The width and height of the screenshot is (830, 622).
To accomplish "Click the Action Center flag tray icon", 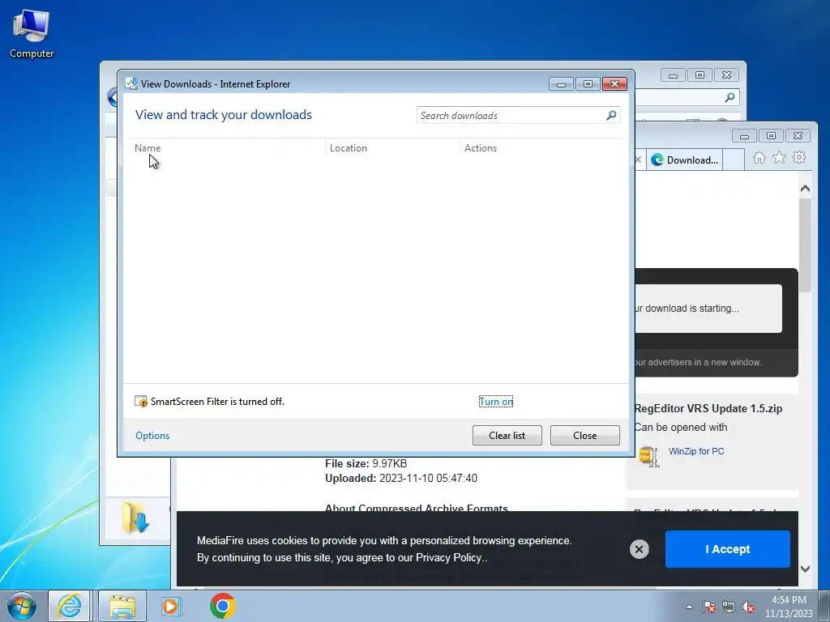I will 709,607.
